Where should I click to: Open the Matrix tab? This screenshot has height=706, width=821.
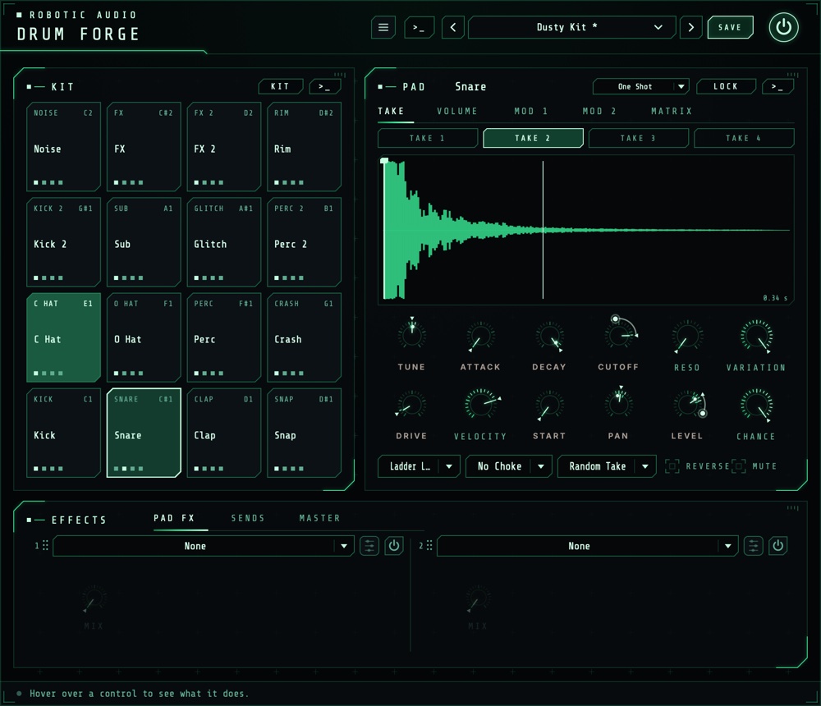point(672,111)
